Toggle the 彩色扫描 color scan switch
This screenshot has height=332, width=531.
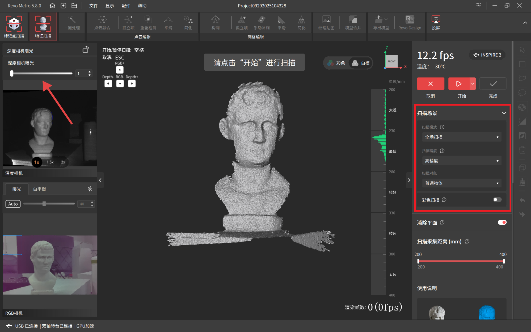tap(497, 200)
